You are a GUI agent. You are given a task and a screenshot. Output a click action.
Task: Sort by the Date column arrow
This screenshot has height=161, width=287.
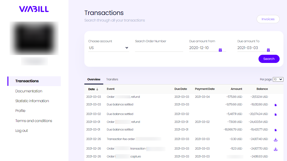(97, 89)
